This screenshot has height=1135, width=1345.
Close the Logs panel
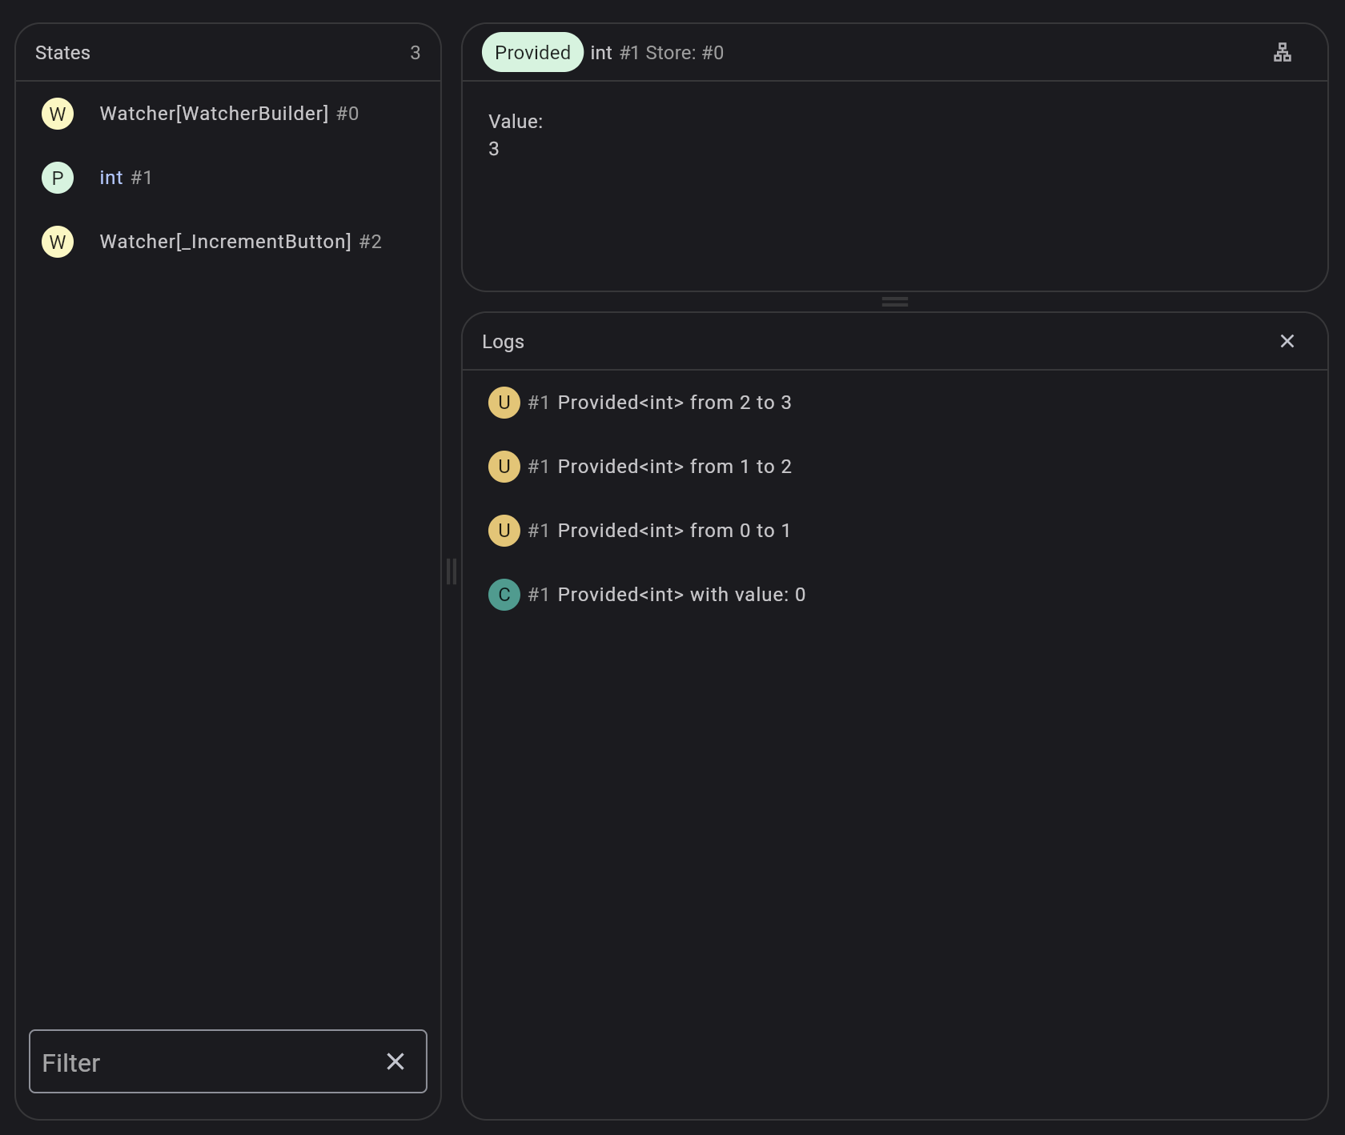click(x=1287, y=342)
